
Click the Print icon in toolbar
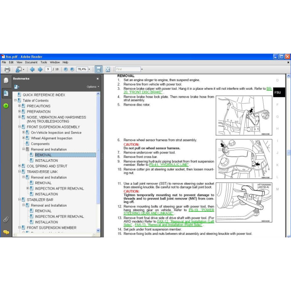point(7,69)
